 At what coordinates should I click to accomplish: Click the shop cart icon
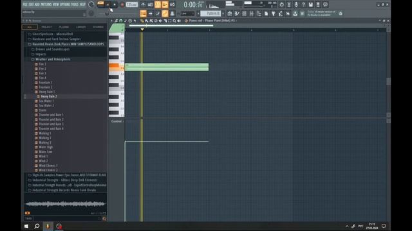pyautogui.click(x=302, y=13)
